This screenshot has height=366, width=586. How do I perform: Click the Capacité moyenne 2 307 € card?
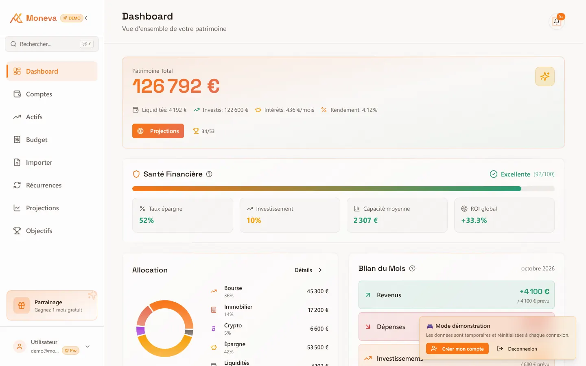pos(397,215)
